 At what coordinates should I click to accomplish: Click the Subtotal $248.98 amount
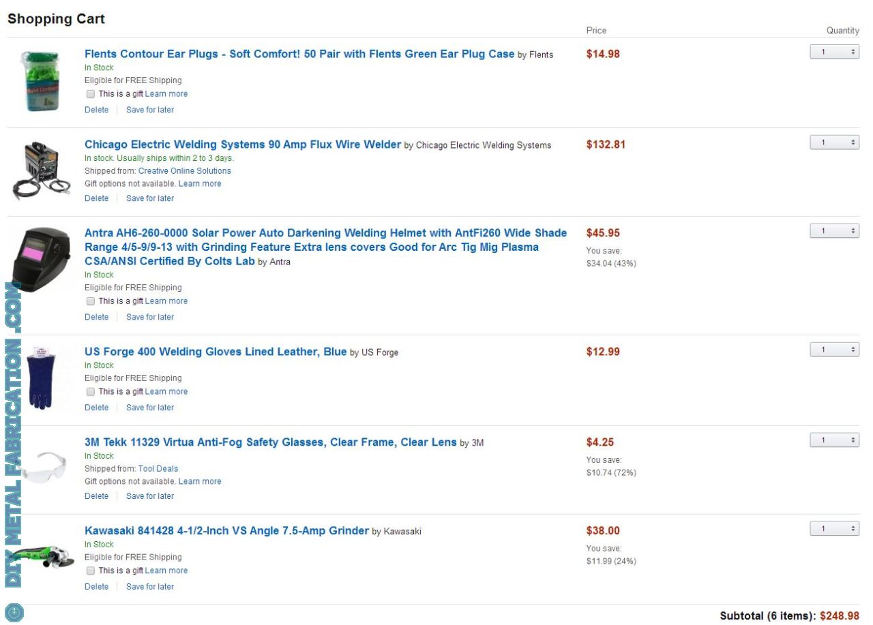coord(840,615)
